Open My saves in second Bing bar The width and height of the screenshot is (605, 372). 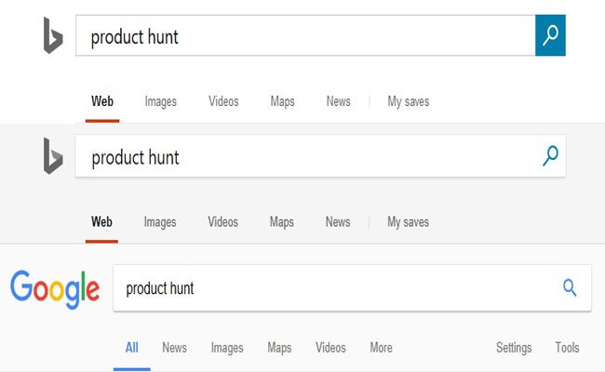click(408, 222)
